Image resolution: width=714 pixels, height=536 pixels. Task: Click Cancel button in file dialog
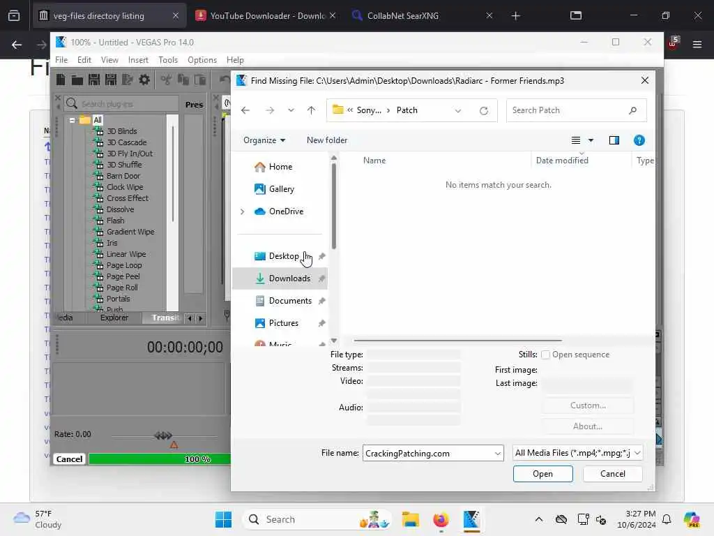(612, 474)
